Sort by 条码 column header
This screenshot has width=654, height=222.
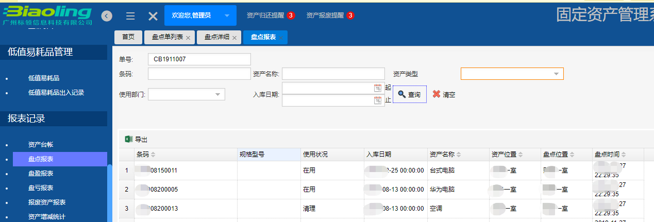click(145, 155)
